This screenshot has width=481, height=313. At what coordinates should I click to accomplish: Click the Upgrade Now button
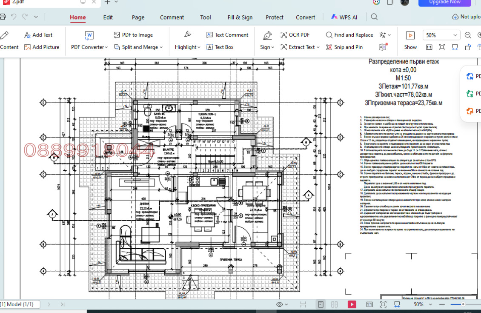click(444, 3)
